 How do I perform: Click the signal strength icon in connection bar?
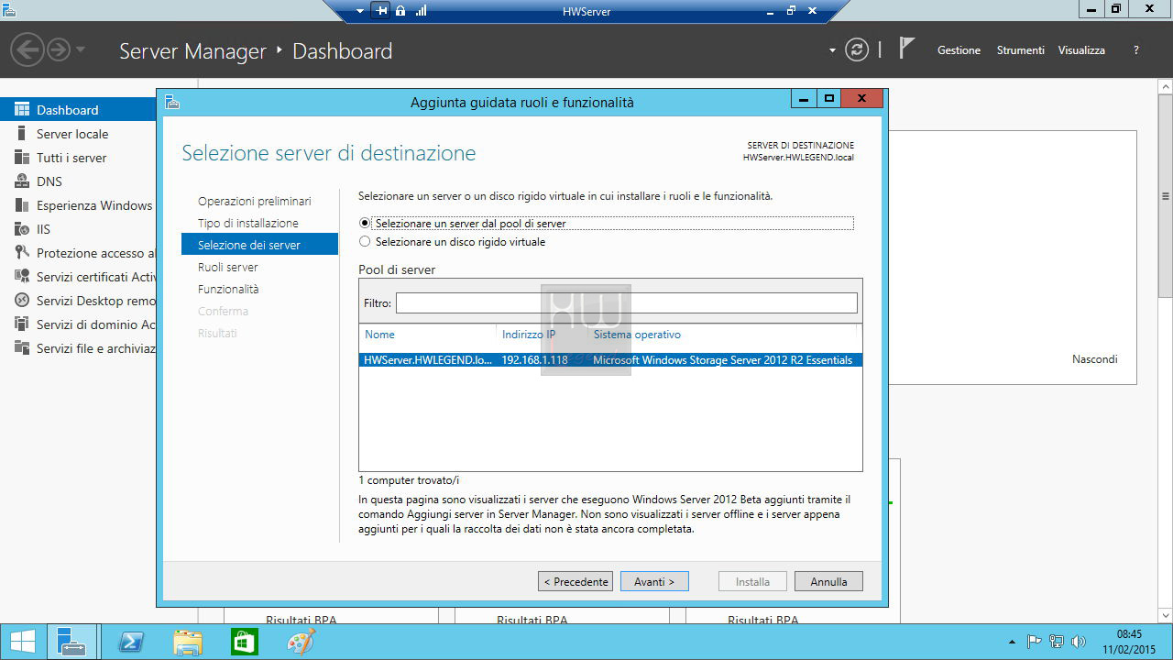[x=422, y=11]
